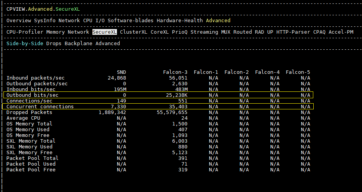Open the Overview tab

pos(19,21)
